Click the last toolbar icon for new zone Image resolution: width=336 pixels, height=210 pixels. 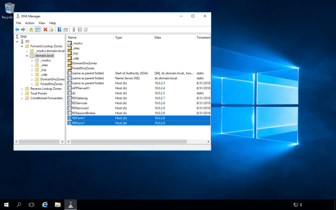85,30
